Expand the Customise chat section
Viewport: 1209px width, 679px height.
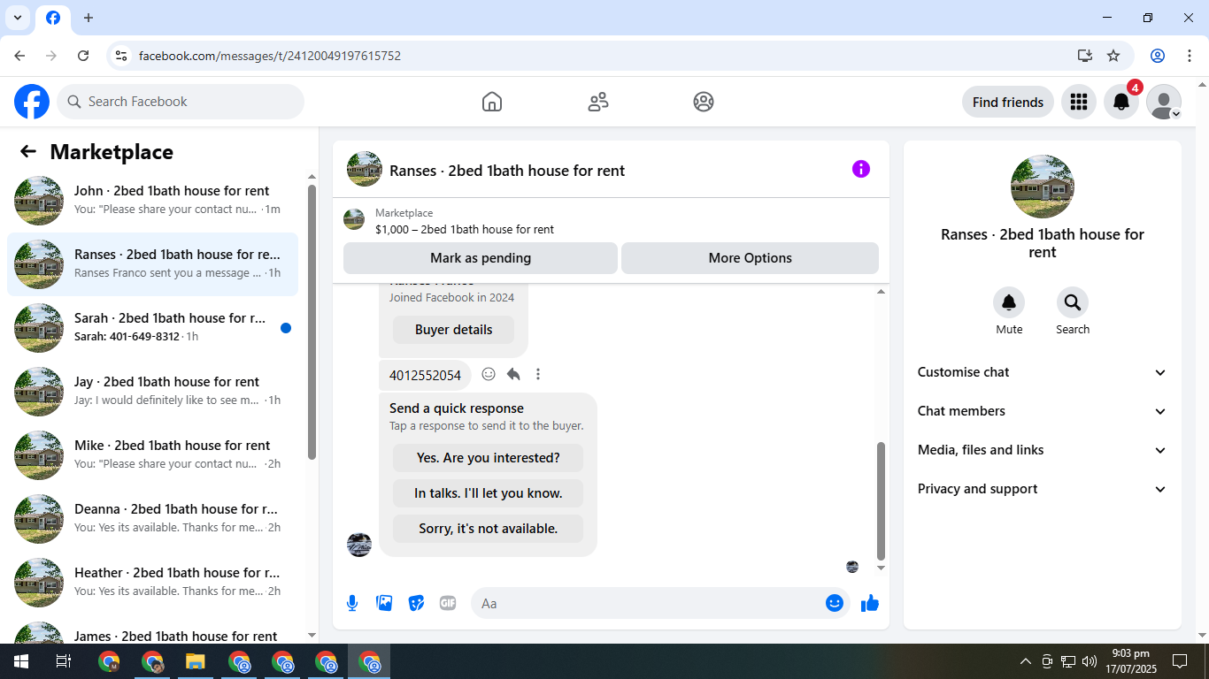click(1043, 372)
